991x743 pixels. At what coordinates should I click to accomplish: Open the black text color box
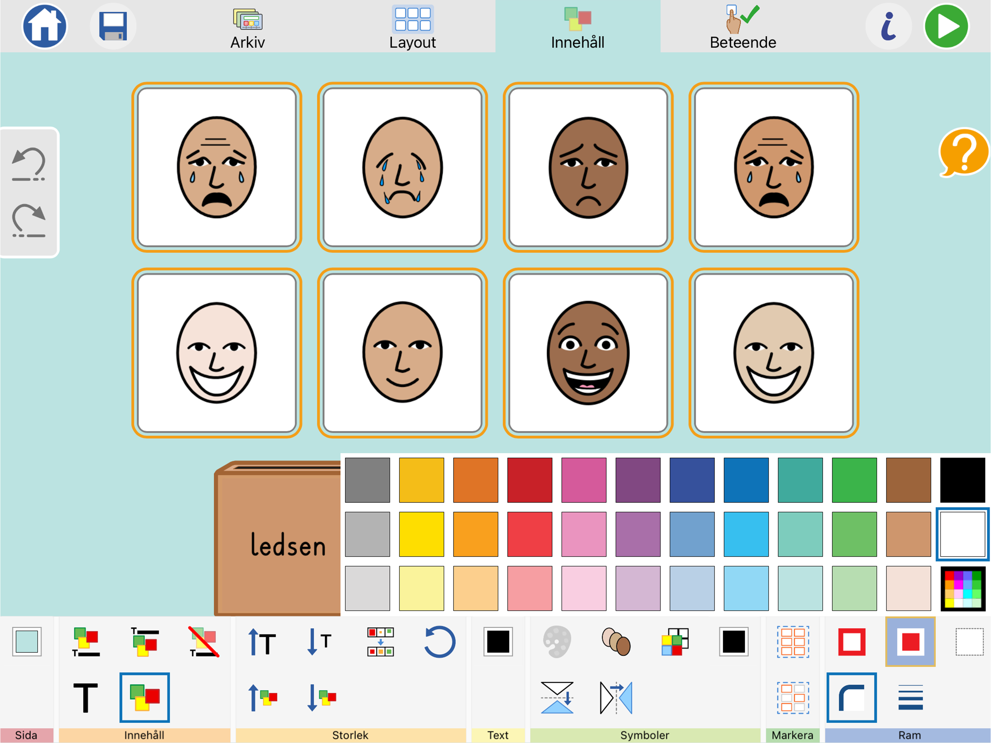(498, 642)
